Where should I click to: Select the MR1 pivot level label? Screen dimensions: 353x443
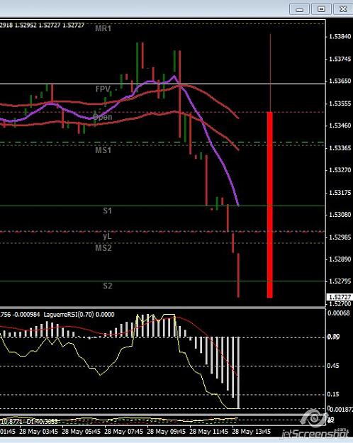[x=103, y=28]
